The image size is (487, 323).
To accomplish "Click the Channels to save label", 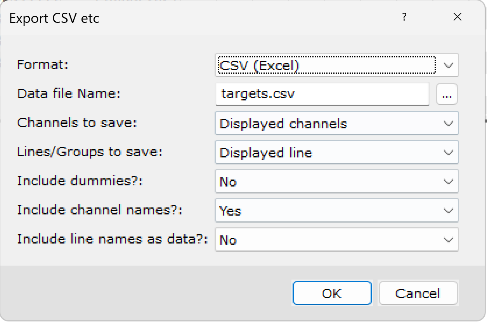I will [77, 123].
